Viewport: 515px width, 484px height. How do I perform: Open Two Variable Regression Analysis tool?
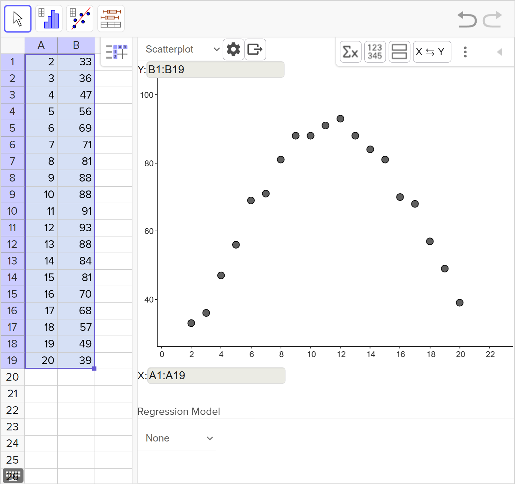tap(80, 19)
